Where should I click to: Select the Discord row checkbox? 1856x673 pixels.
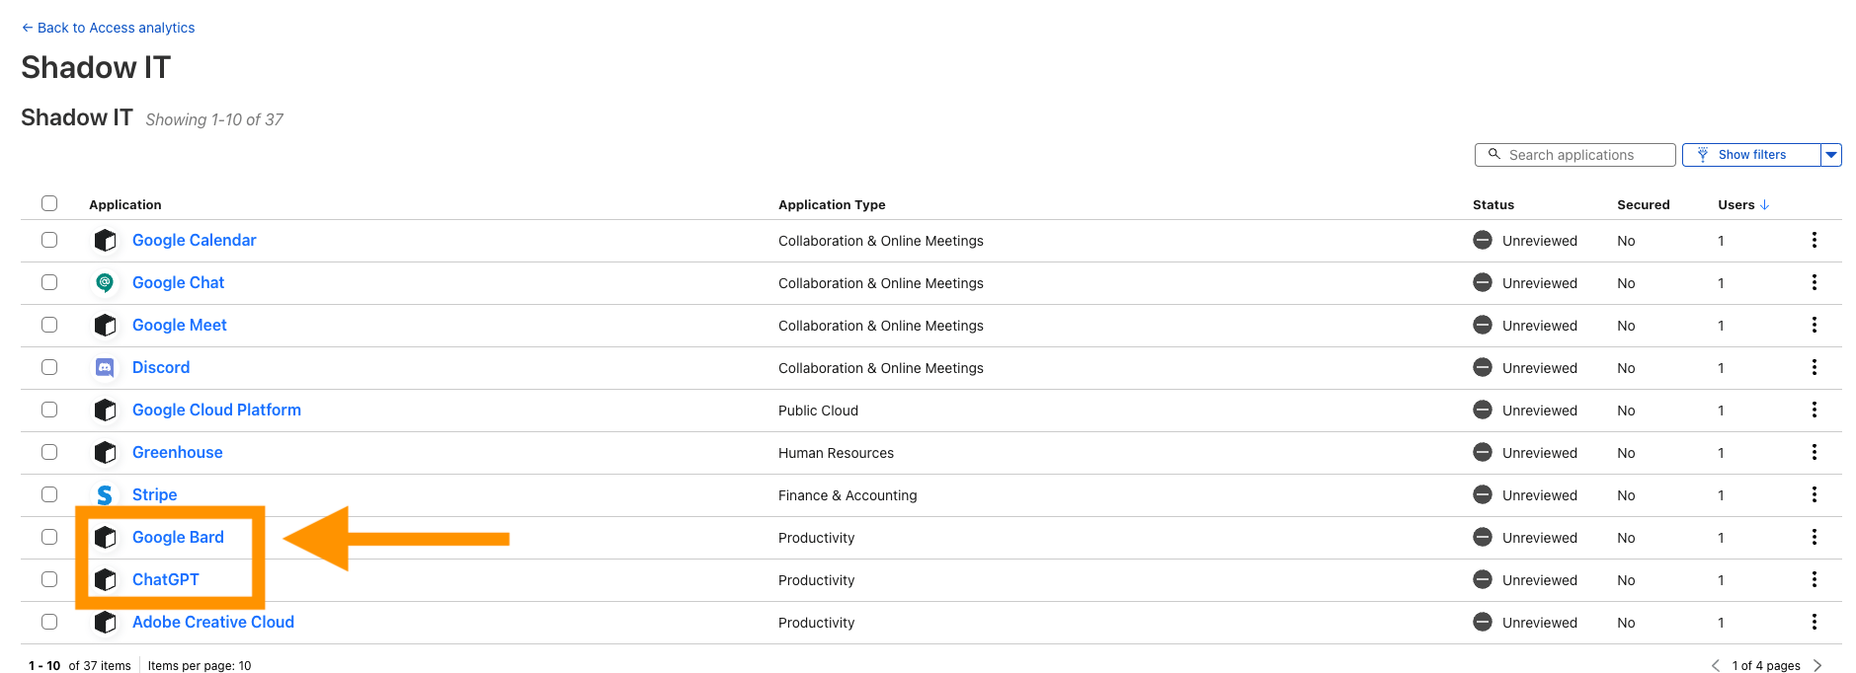point(49,367)
